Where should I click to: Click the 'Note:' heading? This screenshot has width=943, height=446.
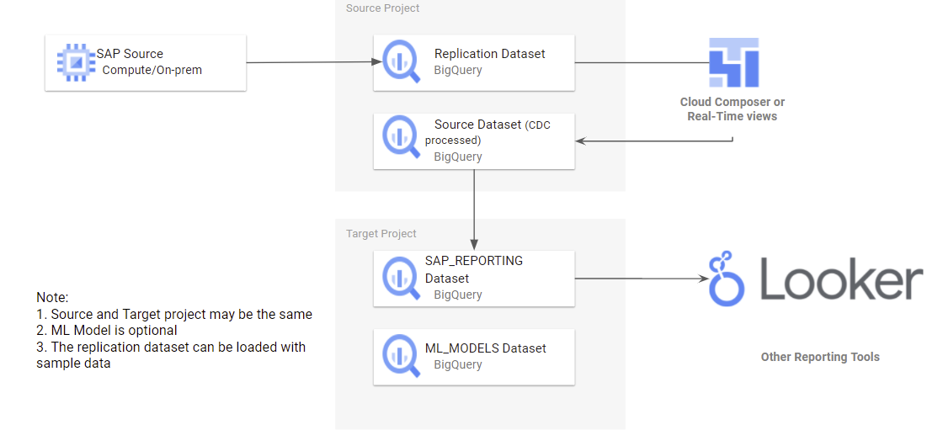click(53, 298)
